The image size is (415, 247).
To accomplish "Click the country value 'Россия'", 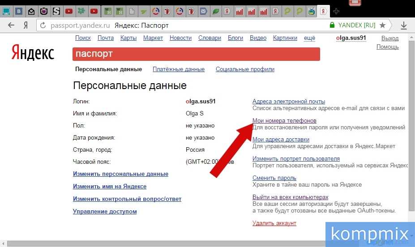I will (x=195, y=150).
